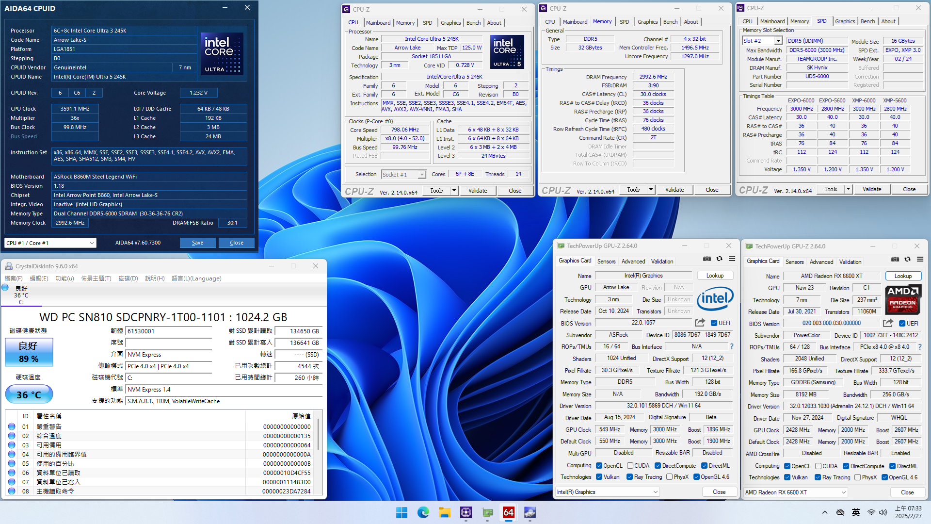Open Slot #2 dropdown in CPU-Z SPD
This screenshot has width=931, height=524.
coord(762,41)
